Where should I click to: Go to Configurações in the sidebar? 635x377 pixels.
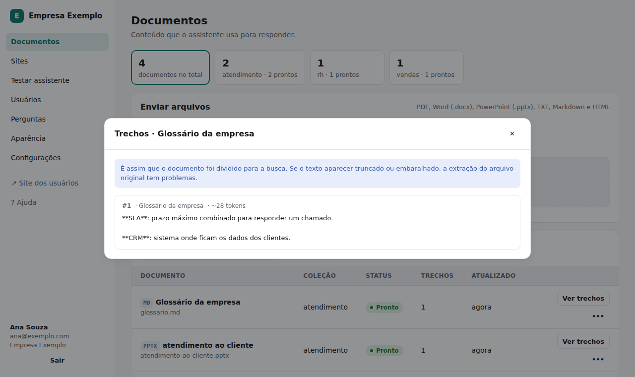(57, 158)
